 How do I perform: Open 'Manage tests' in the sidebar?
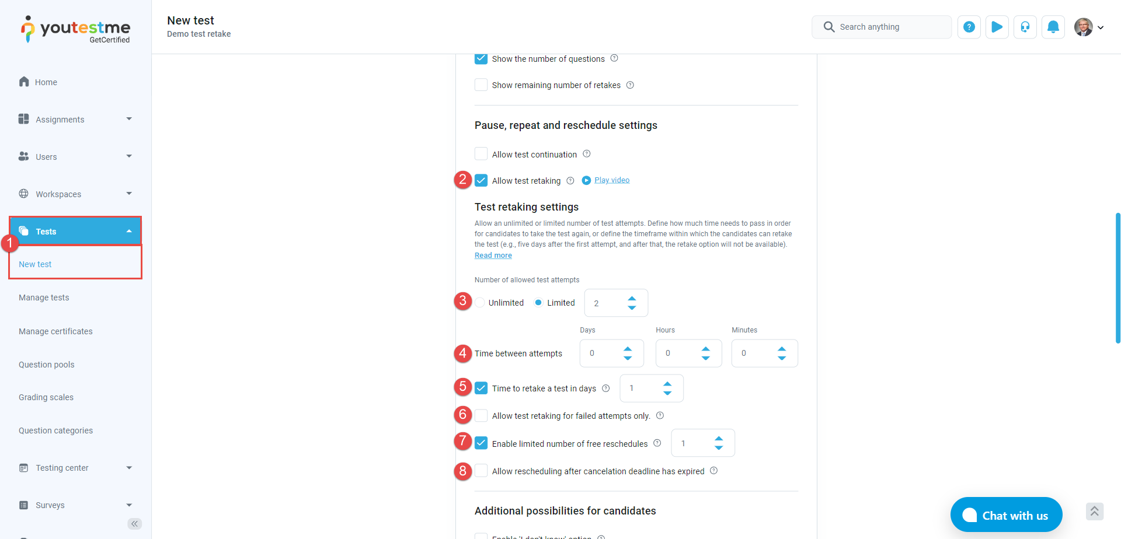44,297
